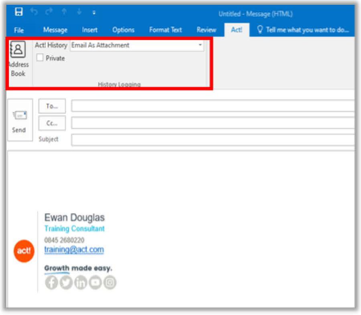Tick the Private checkbox
The image size is (361, 315).
tap(40, 57)
